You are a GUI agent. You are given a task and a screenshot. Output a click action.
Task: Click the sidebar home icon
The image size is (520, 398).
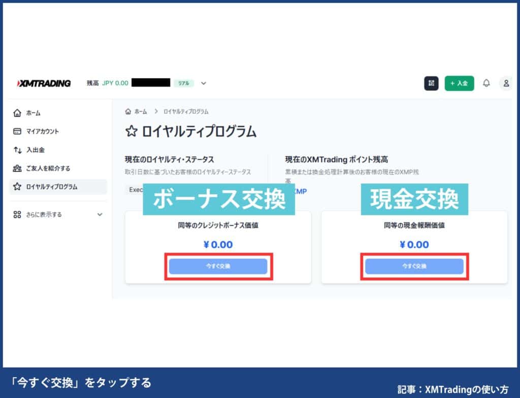pyautogui.click(x=17, y=113)
